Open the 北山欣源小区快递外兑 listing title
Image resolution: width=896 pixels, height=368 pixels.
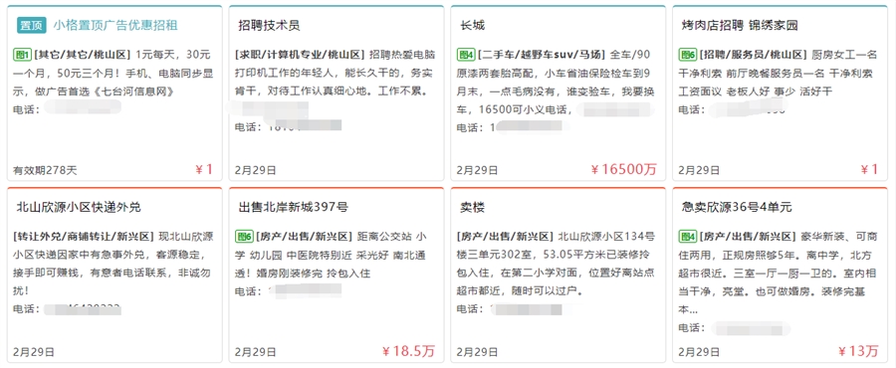point(79,207)
